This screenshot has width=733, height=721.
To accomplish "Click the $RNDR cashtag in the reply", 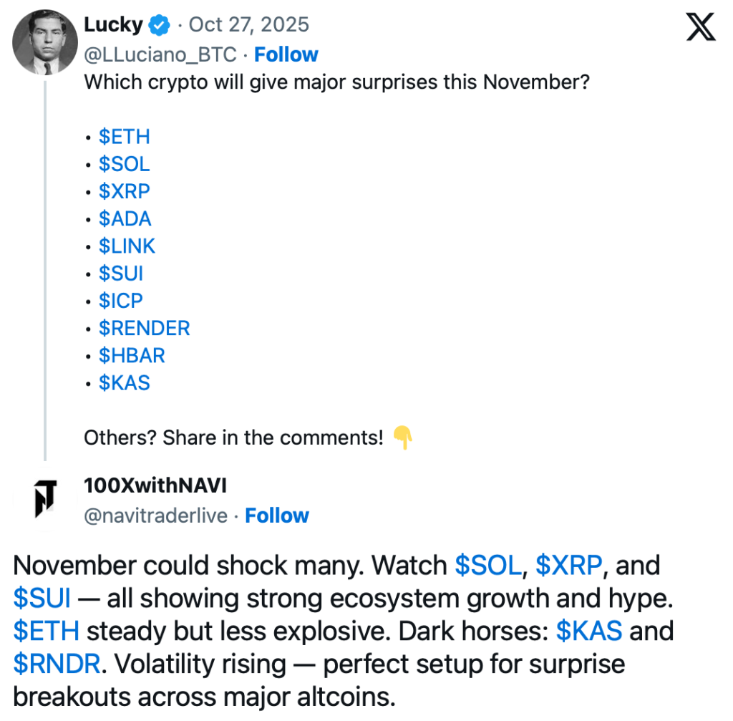I will coord(57,664).
